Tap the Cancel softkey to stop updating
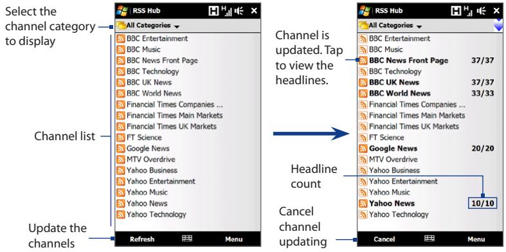Screen dimensions: 506x252 [x=384, y=239]
